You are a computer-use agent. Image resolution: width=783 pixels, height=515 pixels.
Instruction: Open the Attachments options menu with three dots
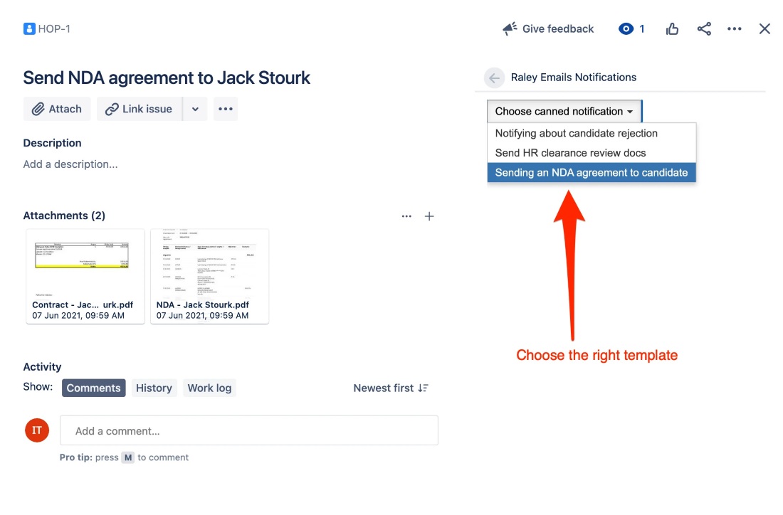pyautogui.click(x=406, y=216)
